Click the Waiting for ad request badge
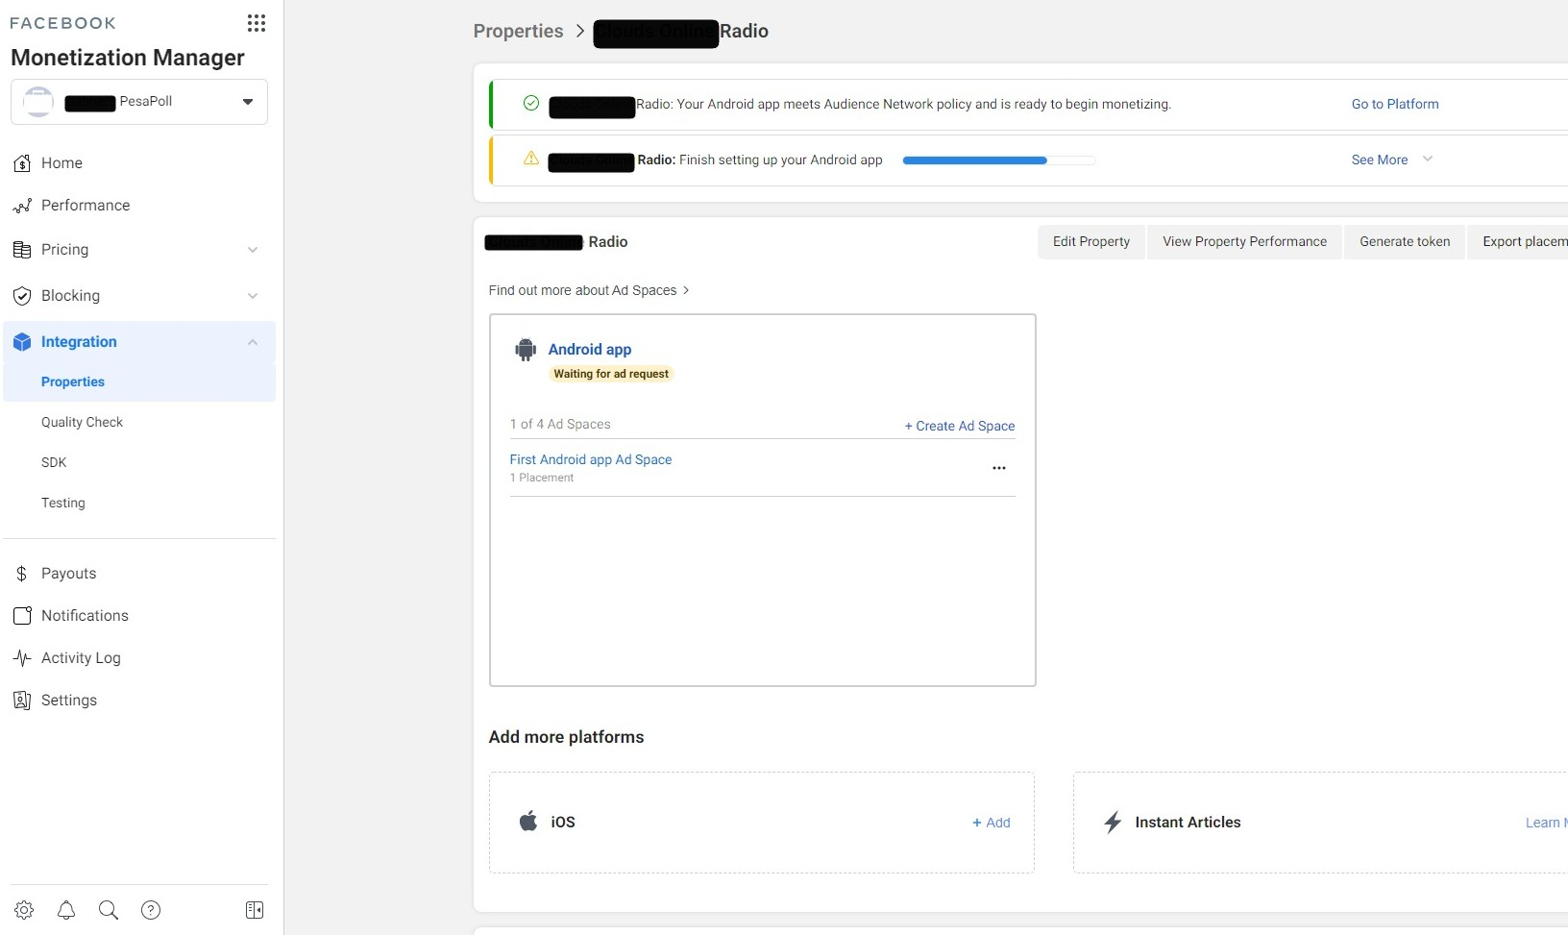 pyautogui.click(x=611, y=374)
